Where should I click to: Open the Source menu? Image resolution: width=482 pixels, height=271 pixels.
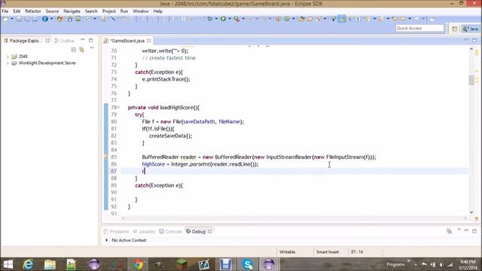tap(52, 11)
